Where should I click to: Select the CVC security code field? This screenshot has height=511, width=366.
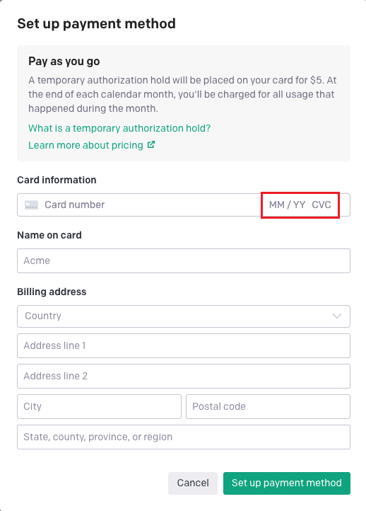tap(321, 205)
